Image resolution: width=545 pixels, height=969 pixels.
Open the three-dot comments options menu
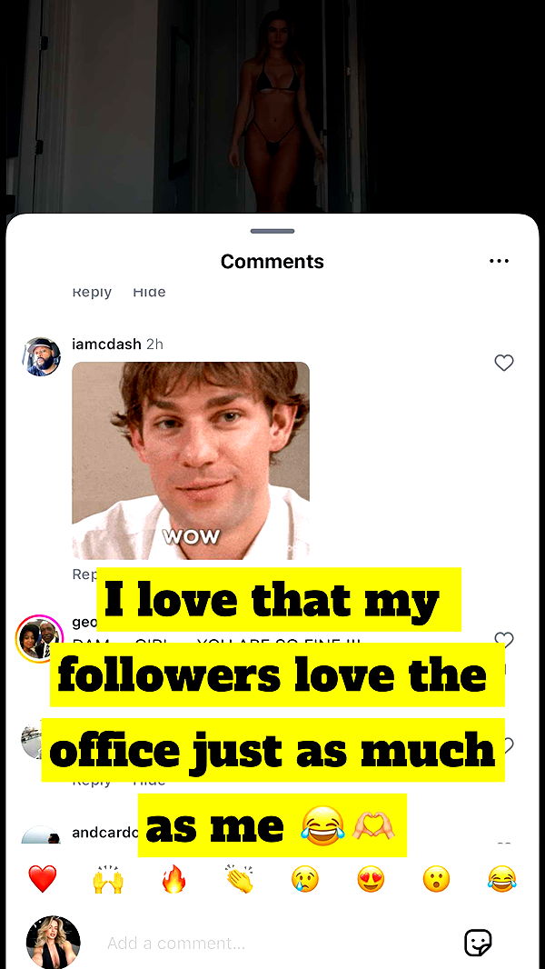(499, 261)
